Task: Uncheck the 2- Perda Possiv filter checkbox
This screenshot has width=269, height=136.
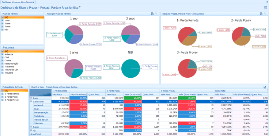Action: [3, 97]
